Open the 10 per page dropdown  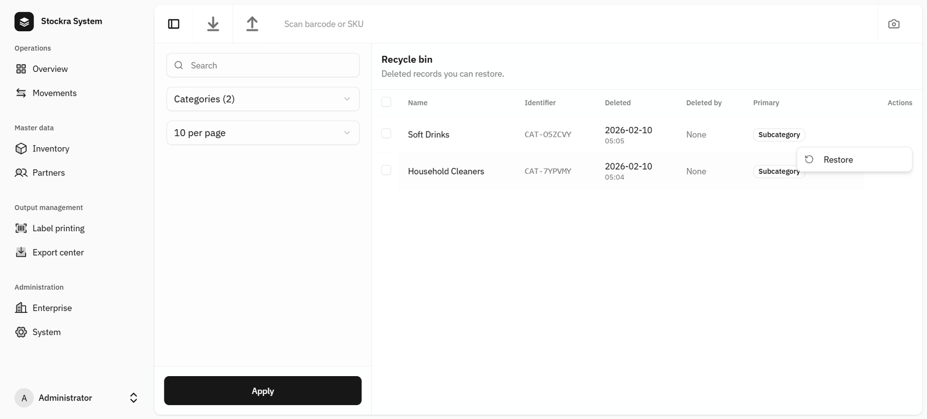coord(262,133)
